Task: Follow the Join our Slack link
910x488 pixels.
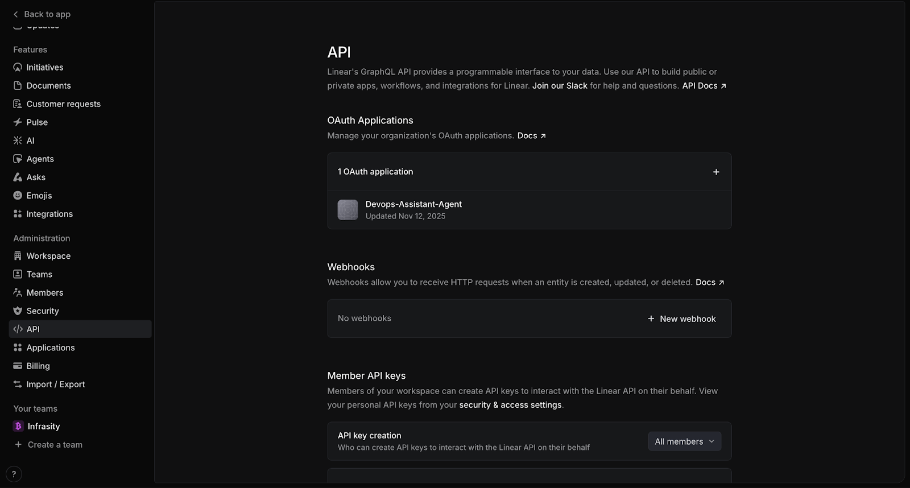Action: tap(560, 85)
